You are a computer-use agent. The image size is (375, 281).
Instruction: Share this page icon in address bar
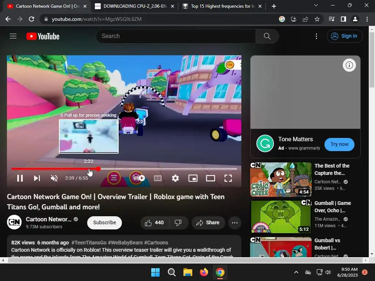tap(305, 19)
